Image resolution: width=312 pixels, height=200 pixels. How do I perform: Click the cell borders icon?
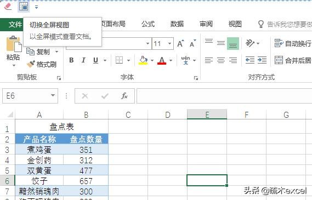(119, 60)
